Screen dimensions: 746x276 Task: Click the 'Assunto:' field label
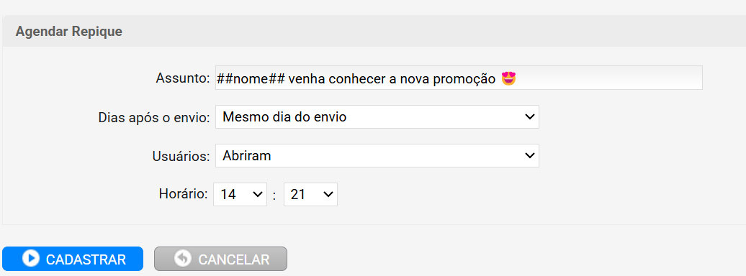(183, 78)
